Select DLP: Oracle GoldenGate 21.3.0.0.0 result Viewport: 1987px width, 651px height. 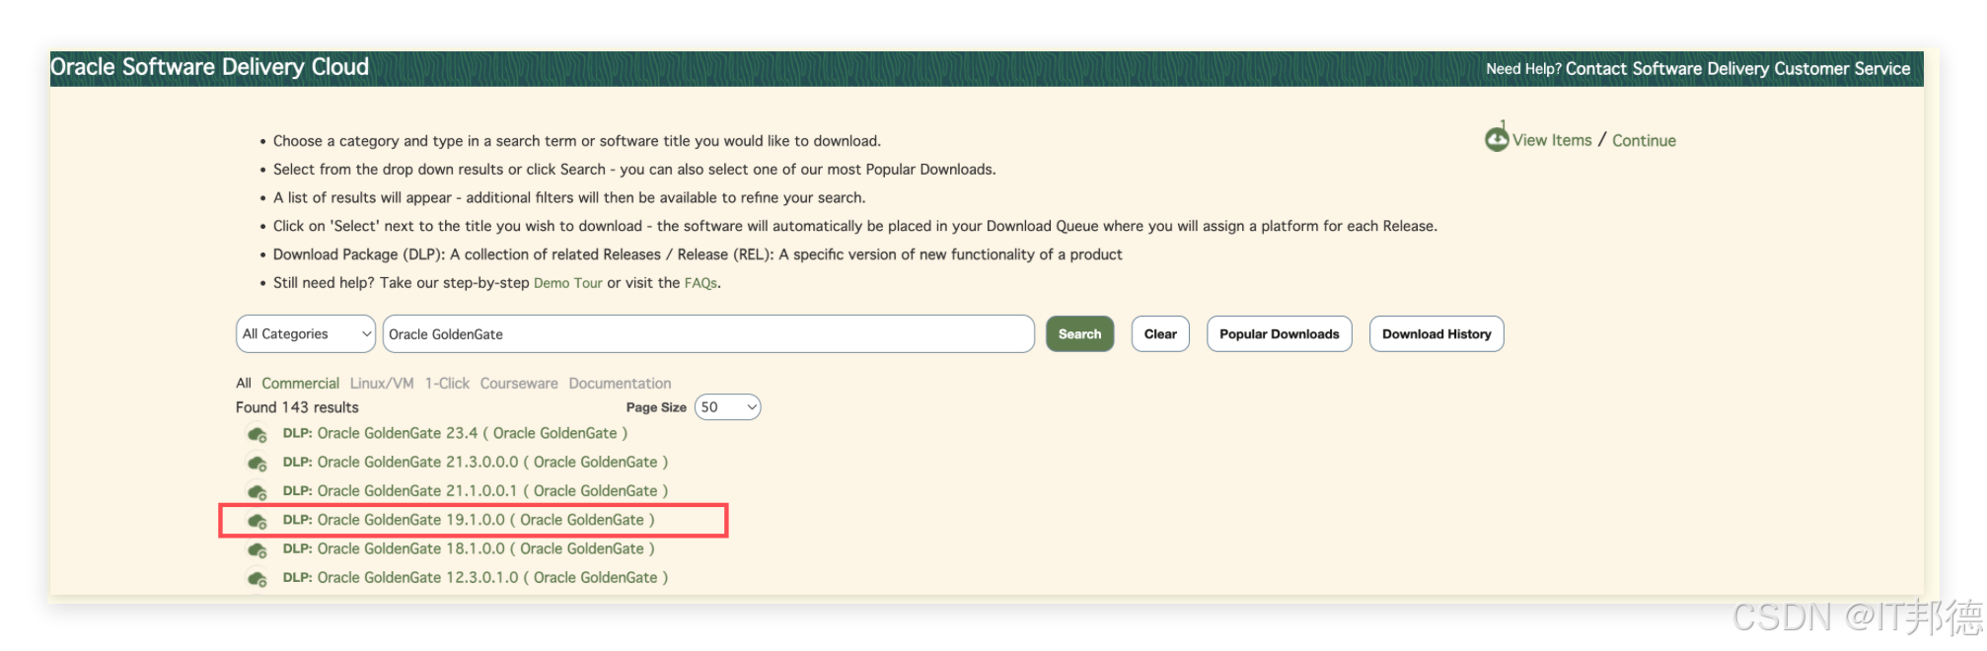click(x=476, y=462)
